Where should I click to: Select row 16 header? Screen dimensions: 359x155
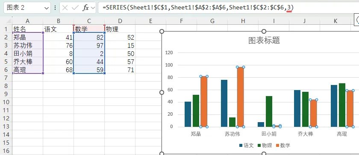[x=6, y=151]
